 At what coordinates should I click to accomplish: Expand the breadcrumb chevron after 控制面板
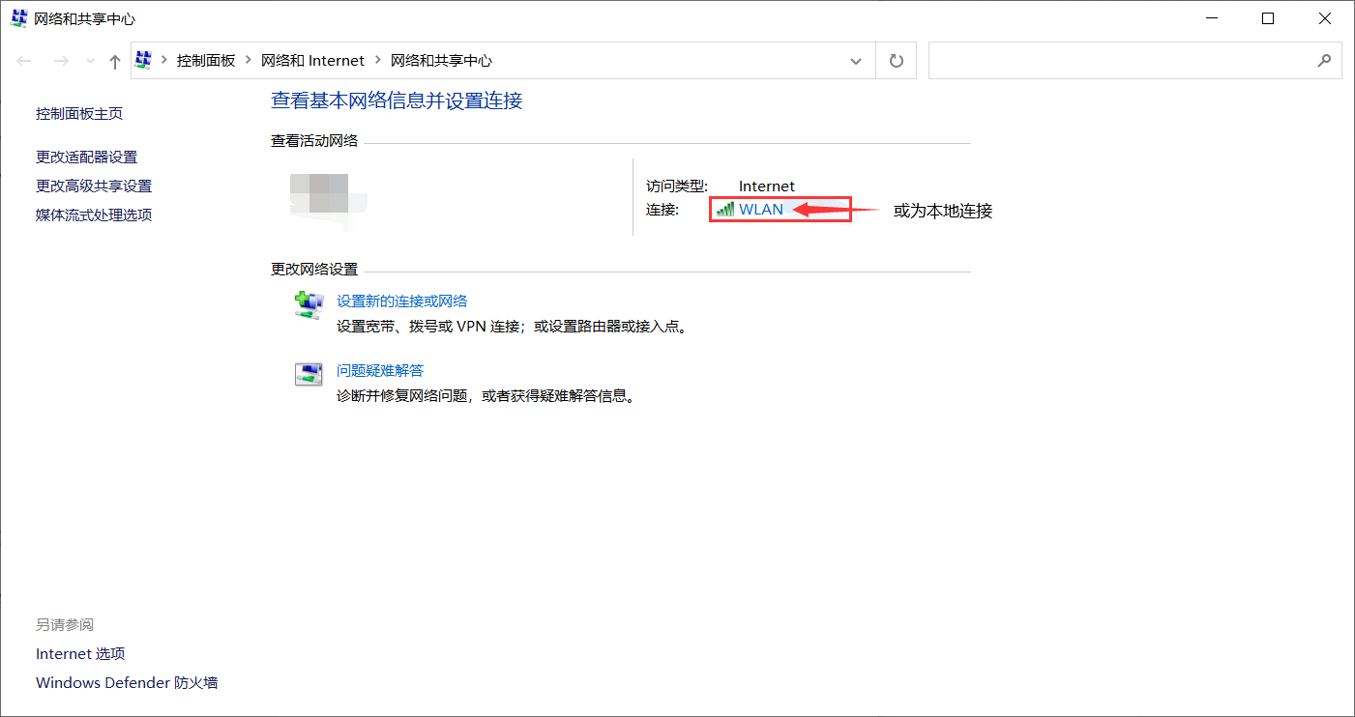pyautogui.click(x=247, y=60)
